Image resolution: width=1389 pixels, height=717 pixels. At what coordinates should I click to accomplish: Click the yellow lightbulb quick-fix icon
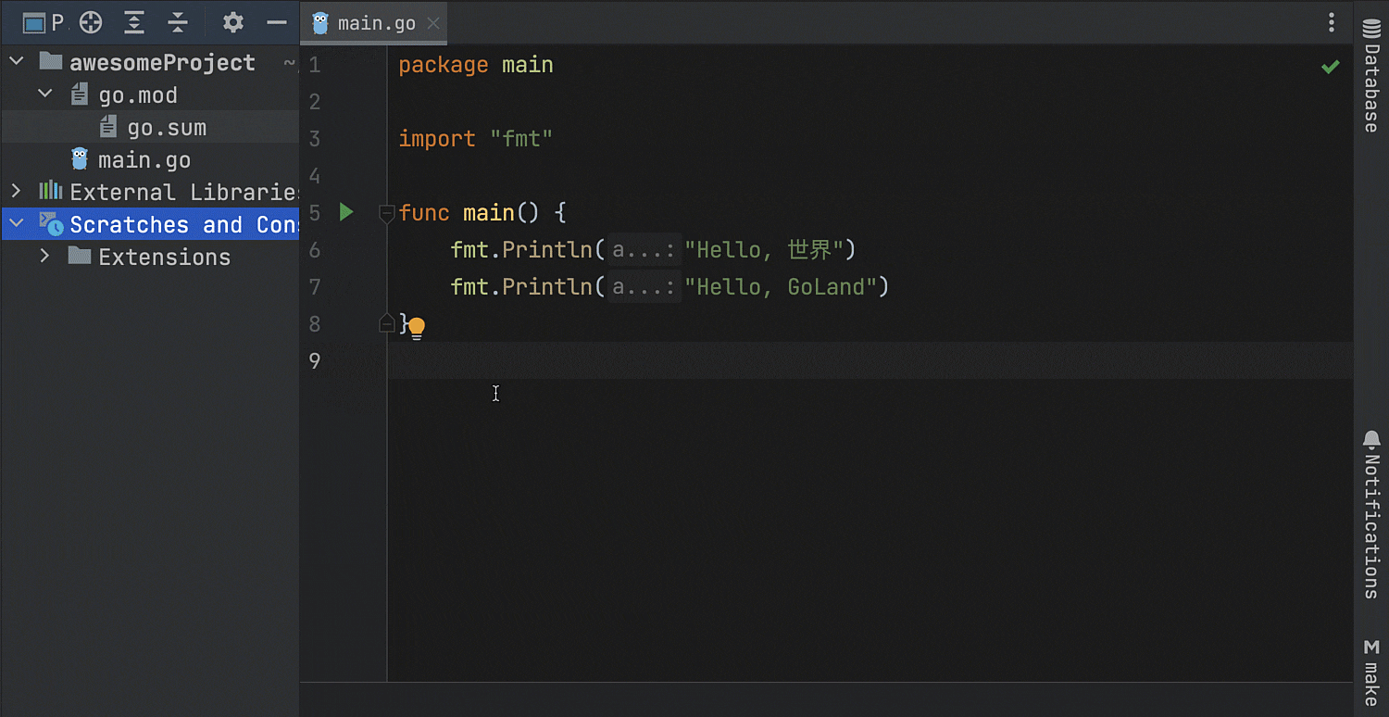[x=417, y=327]
